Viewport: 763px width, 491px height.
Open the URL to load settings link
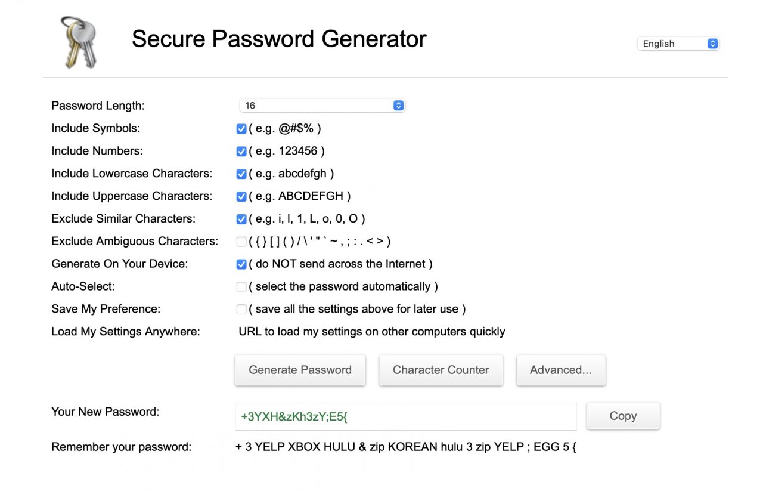click(x=371, y=332)
